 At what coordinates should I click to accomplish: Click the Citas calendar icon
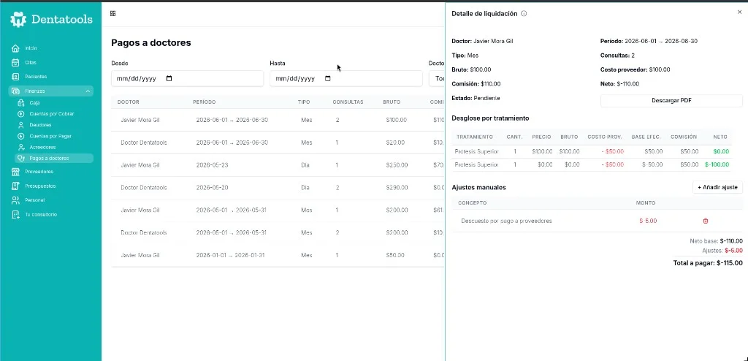pyautogui.click(x=15, y=63)
